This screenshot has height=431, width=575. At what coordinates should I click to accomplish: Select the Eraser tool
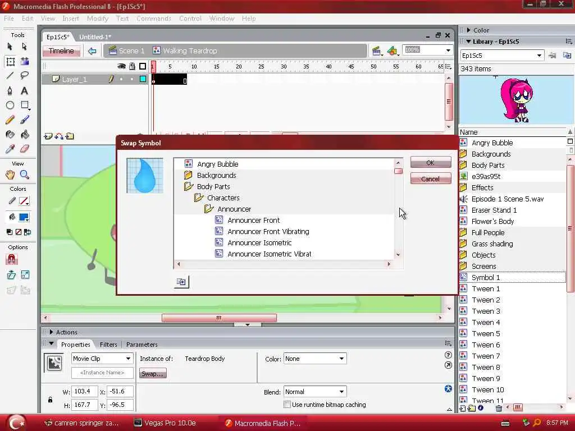point(25,149)
